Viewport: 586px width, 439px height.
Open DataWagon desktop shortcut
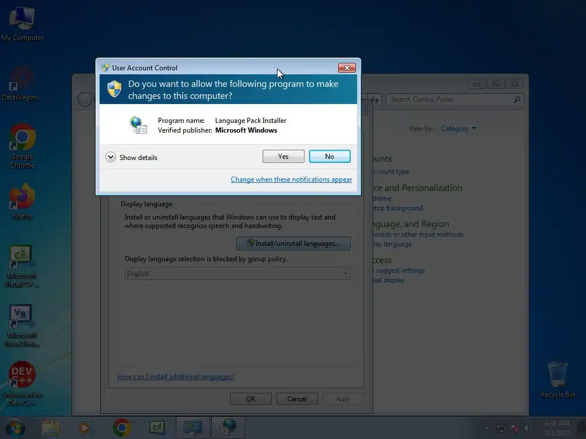coord(22,84)
